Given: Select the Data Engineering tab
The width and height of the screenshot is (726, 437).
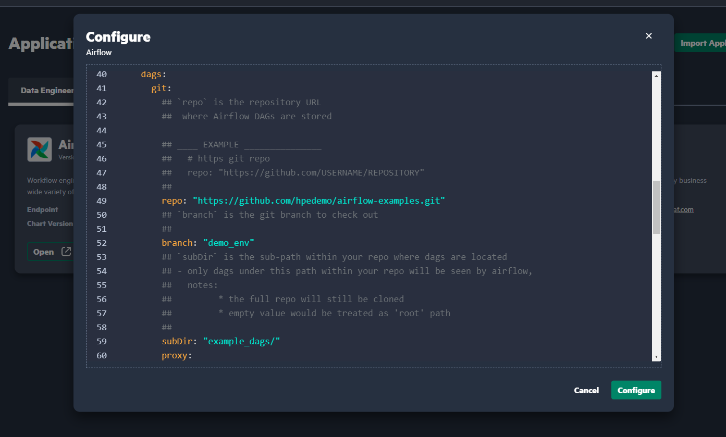Looking at the screenshot, I should click(x=47, y=90).
